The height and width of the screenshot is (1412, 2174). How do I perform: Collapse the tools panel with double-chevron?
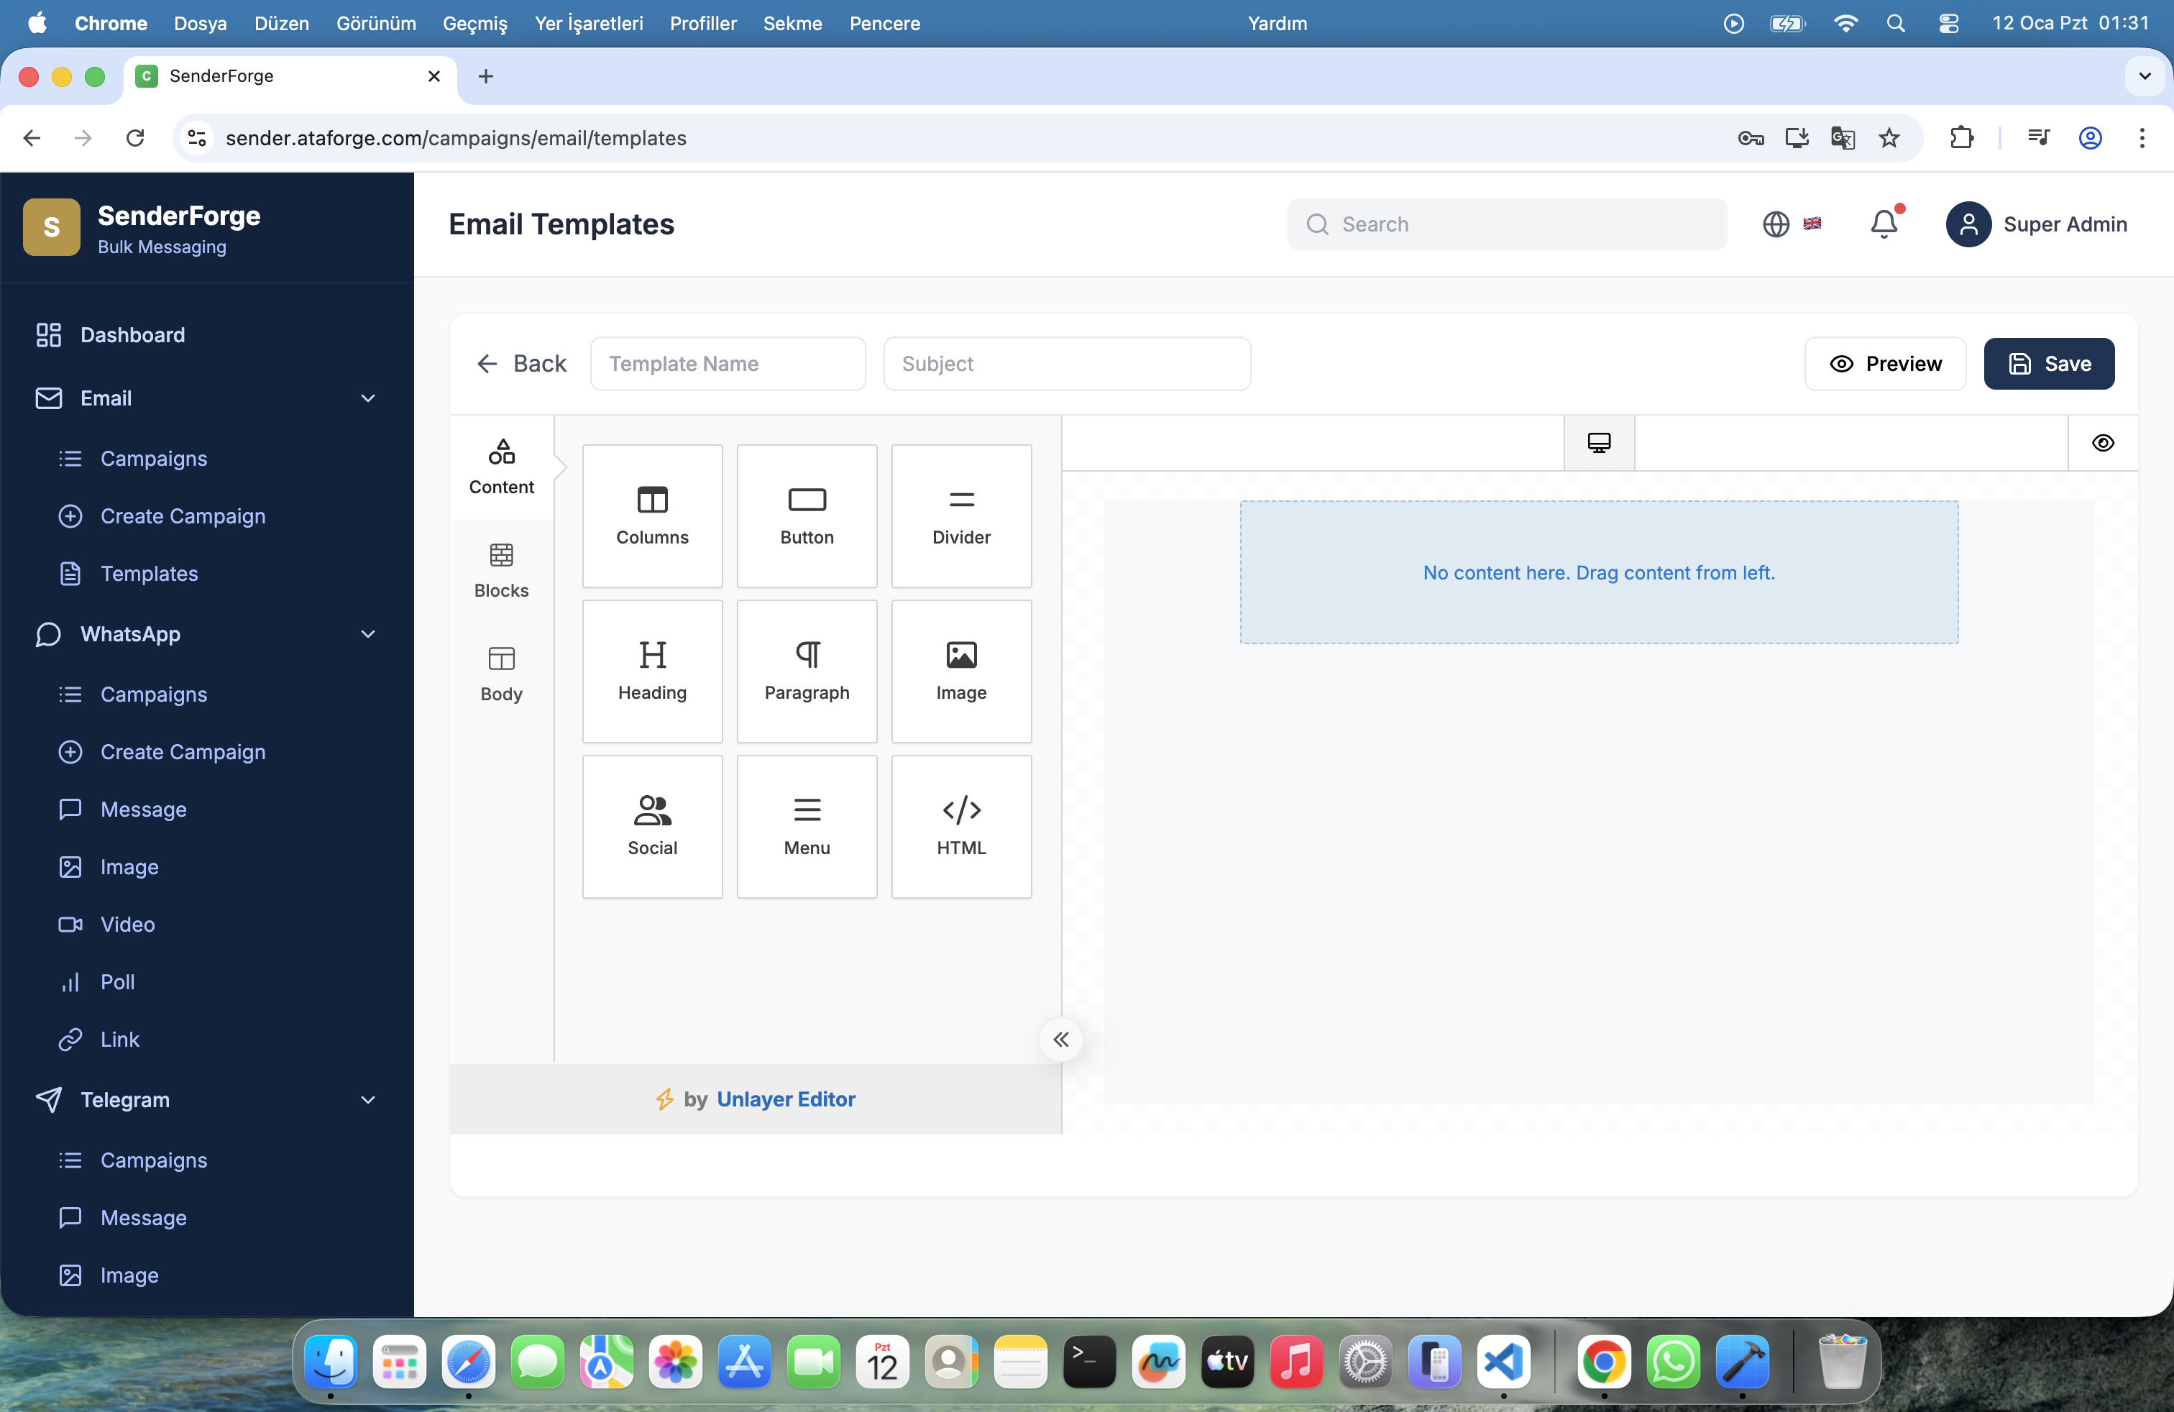tap(1060, 1040)
